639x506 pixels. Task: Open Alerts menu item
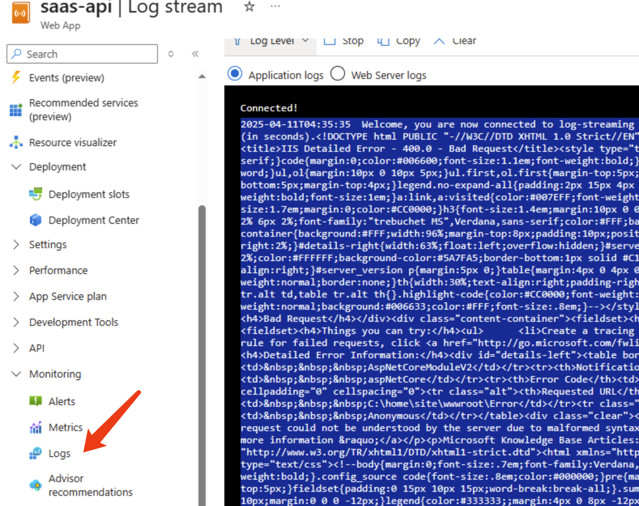point(62,402)
